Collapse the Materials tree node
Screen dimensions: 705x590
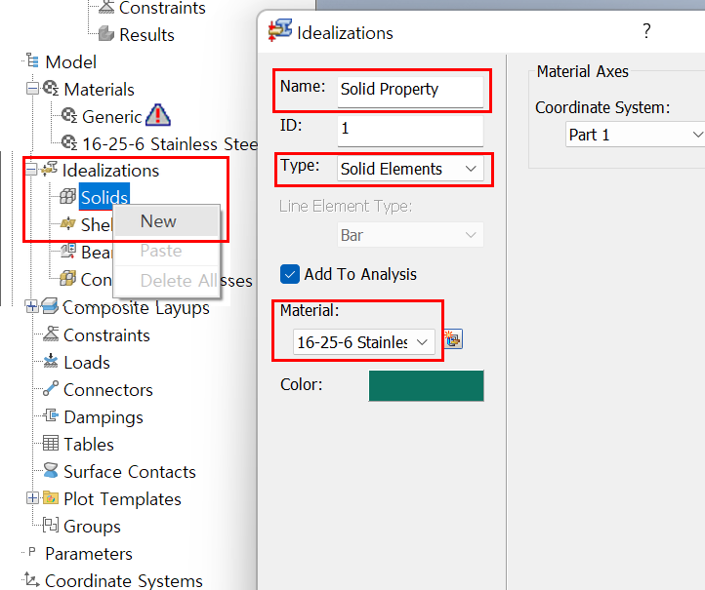point(32,90)
